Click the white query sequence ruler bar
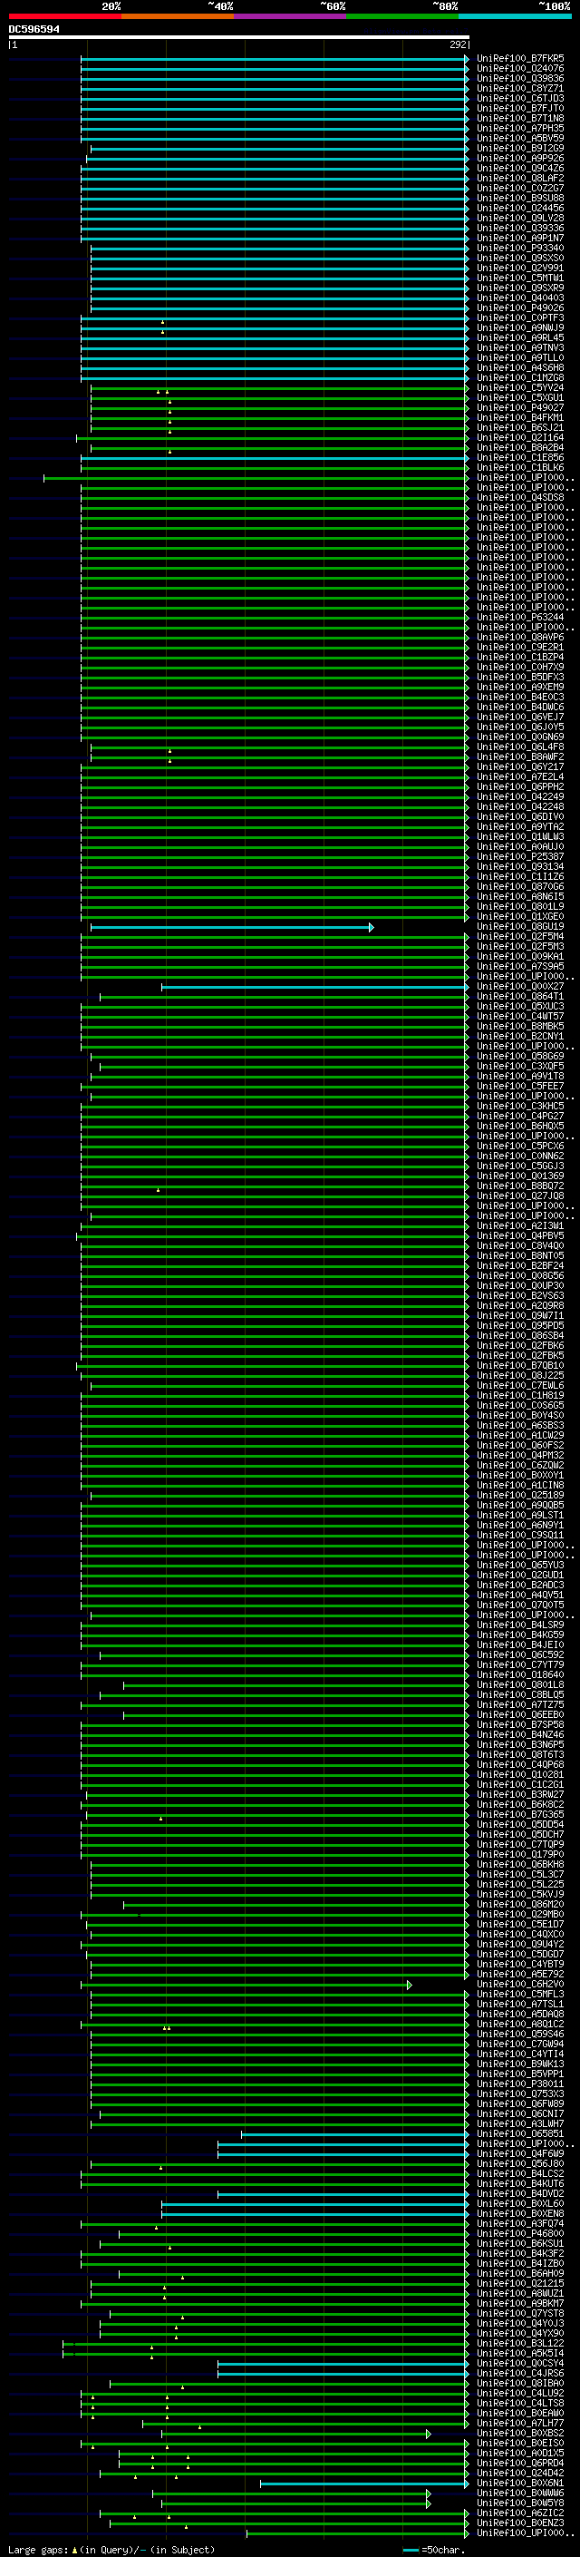This screenshot has width=580, height=2557. [239, 38]
